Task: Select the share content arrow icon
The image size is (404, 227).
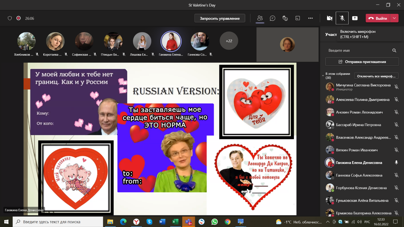Action: tap(355, 18)
